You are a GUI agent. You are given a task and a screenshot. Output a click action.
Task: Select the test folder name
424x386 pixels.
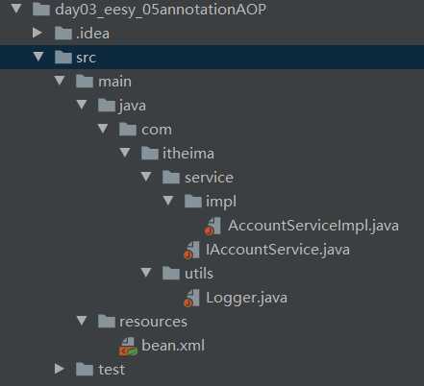[x=112, y=370]
